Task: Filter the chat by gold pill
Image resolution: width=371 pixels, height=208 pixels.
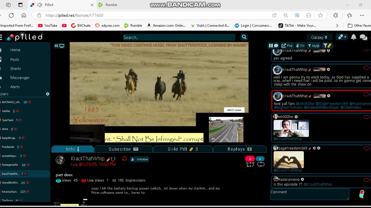Action: [327, 45]
